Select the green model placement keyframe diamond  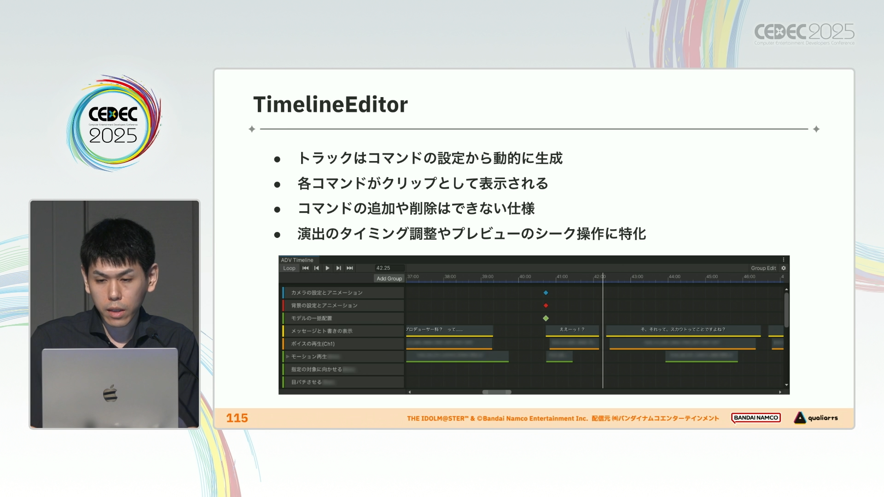coord(546,318)
